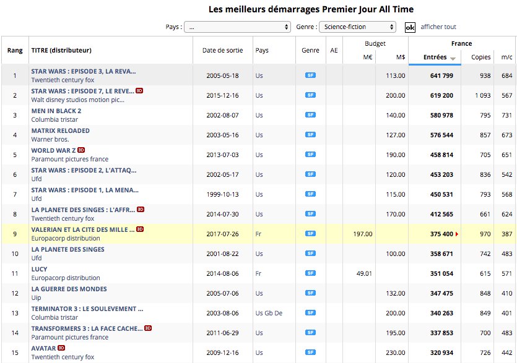
Task: Open AVATAR film link
Action: 43,348
